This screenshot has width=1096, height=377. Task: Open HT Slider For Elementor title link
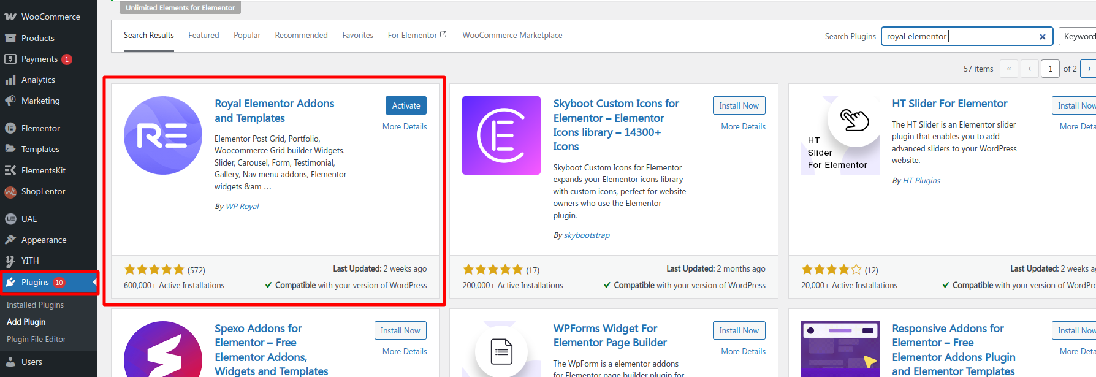tap(949, 104)
